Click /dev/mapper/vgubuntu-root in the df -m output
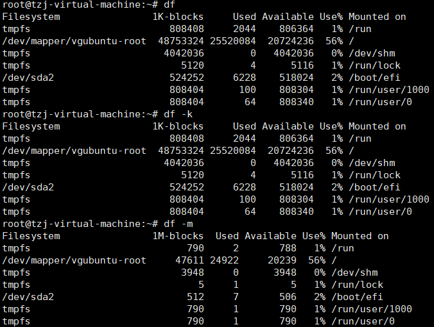The image size is (434, 327). click(x=74, y=260)
